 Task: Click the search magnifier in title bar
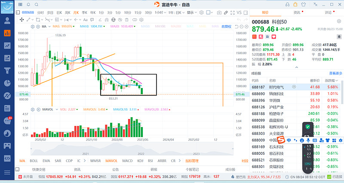point(37,4)
